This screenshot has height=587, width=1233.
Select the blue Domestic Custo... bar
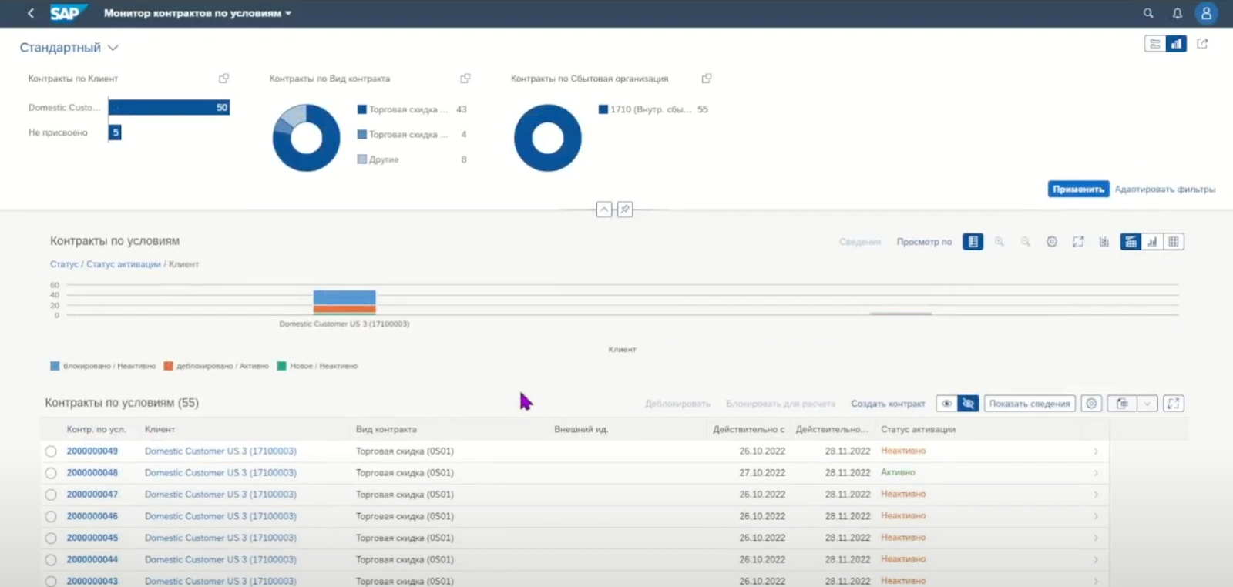point(169,108)
